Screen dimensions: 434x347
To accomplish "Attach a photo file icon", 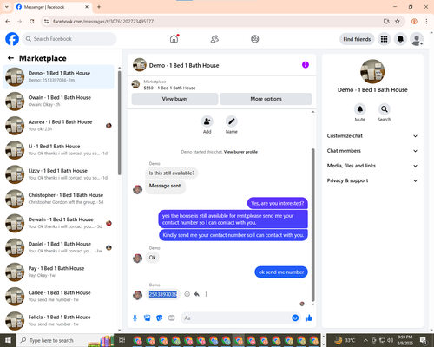I will pos(148,318).
